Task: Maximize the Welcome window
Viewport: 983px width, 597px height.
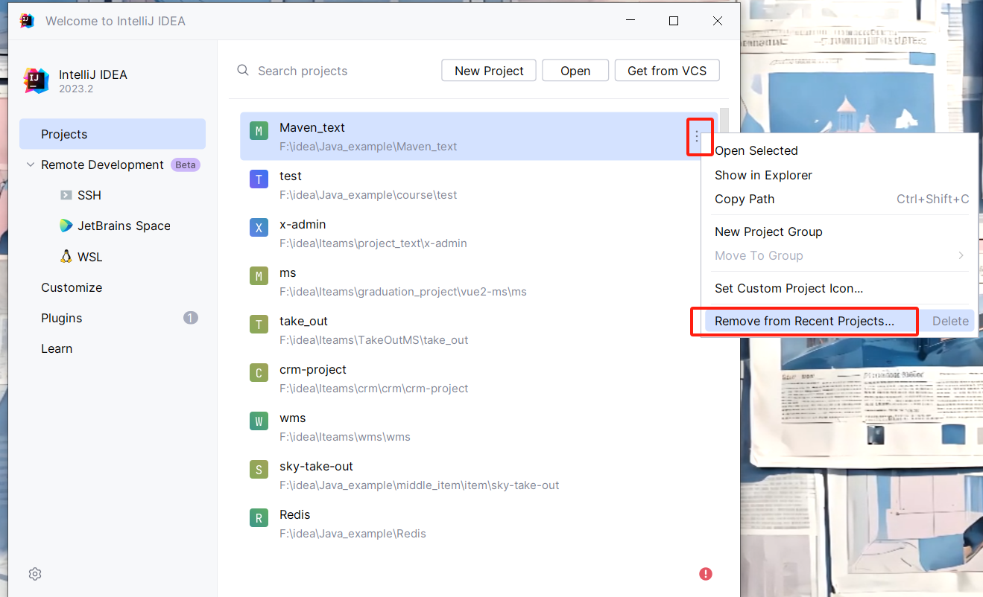Action: [674, 21]
